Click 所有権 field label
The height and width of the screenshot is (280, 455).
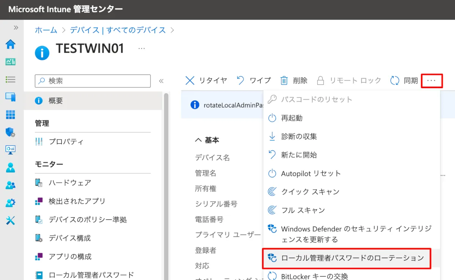206,189
